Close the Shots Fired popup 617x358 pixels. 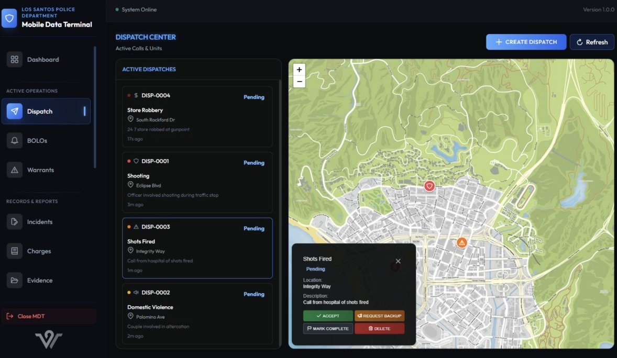398,261
